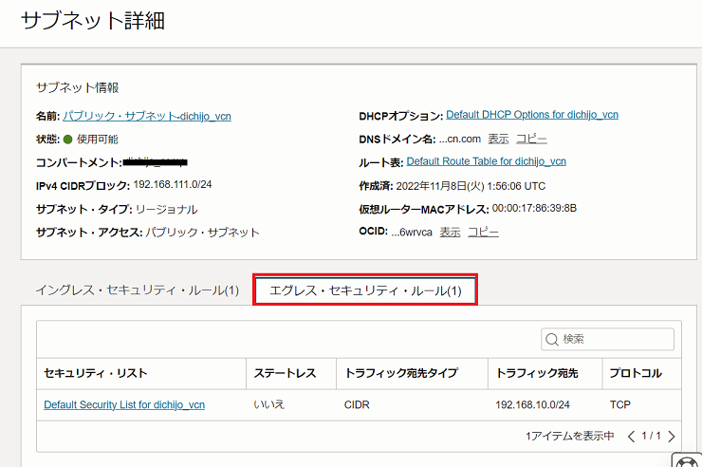This screenshot has width=702, height=467.
Task: Click the 1 / 1 page indicator
Action: coord(651,436)
